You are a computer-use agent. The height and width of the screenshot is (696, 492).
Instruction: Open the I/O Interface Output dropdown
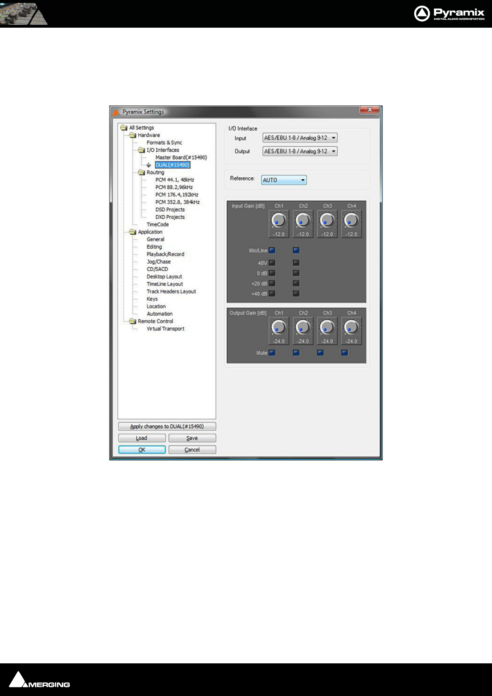pos(300,151)
